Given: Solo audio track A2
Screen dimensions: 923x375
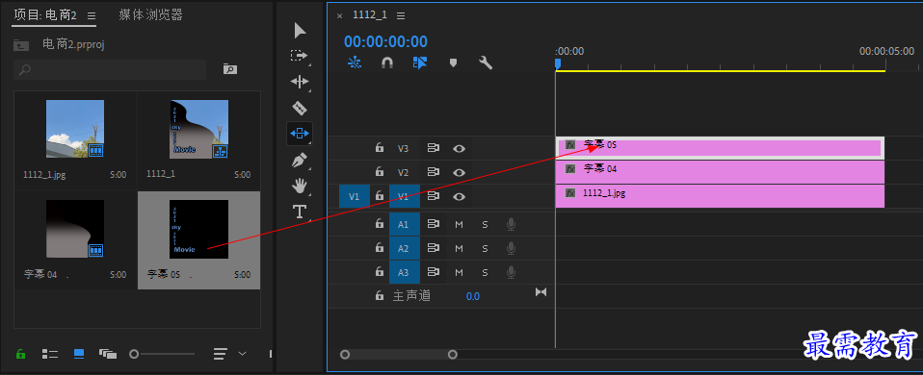Looking at the screenshot, I should coord(485,248).
